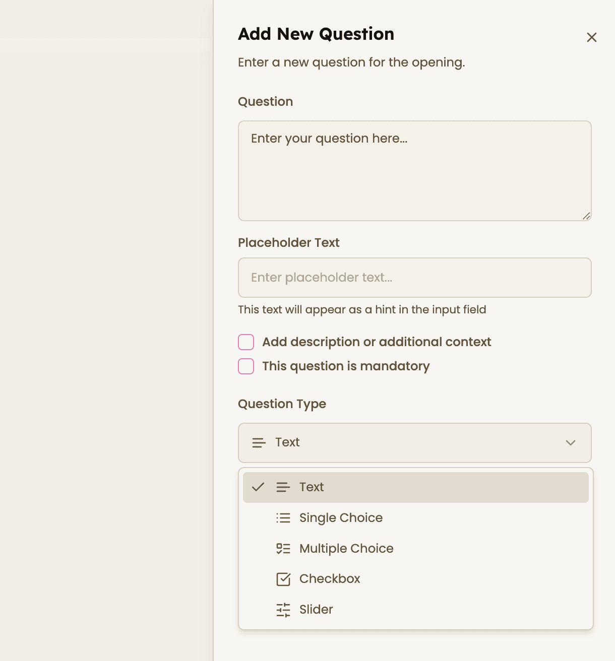Select the Multiple Choice icon
This screenshot has width=615, height=661.
283,549
